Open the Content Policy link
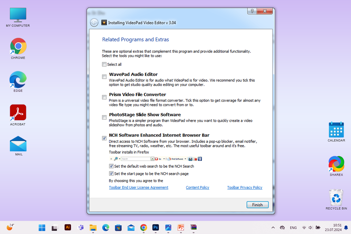351x234 pixels. click(197, 188)
